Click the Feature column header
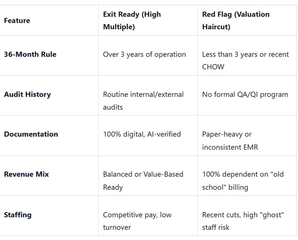The width and height of the screenshot is (298, 240). pyautogui.click(x=17, y=21)
